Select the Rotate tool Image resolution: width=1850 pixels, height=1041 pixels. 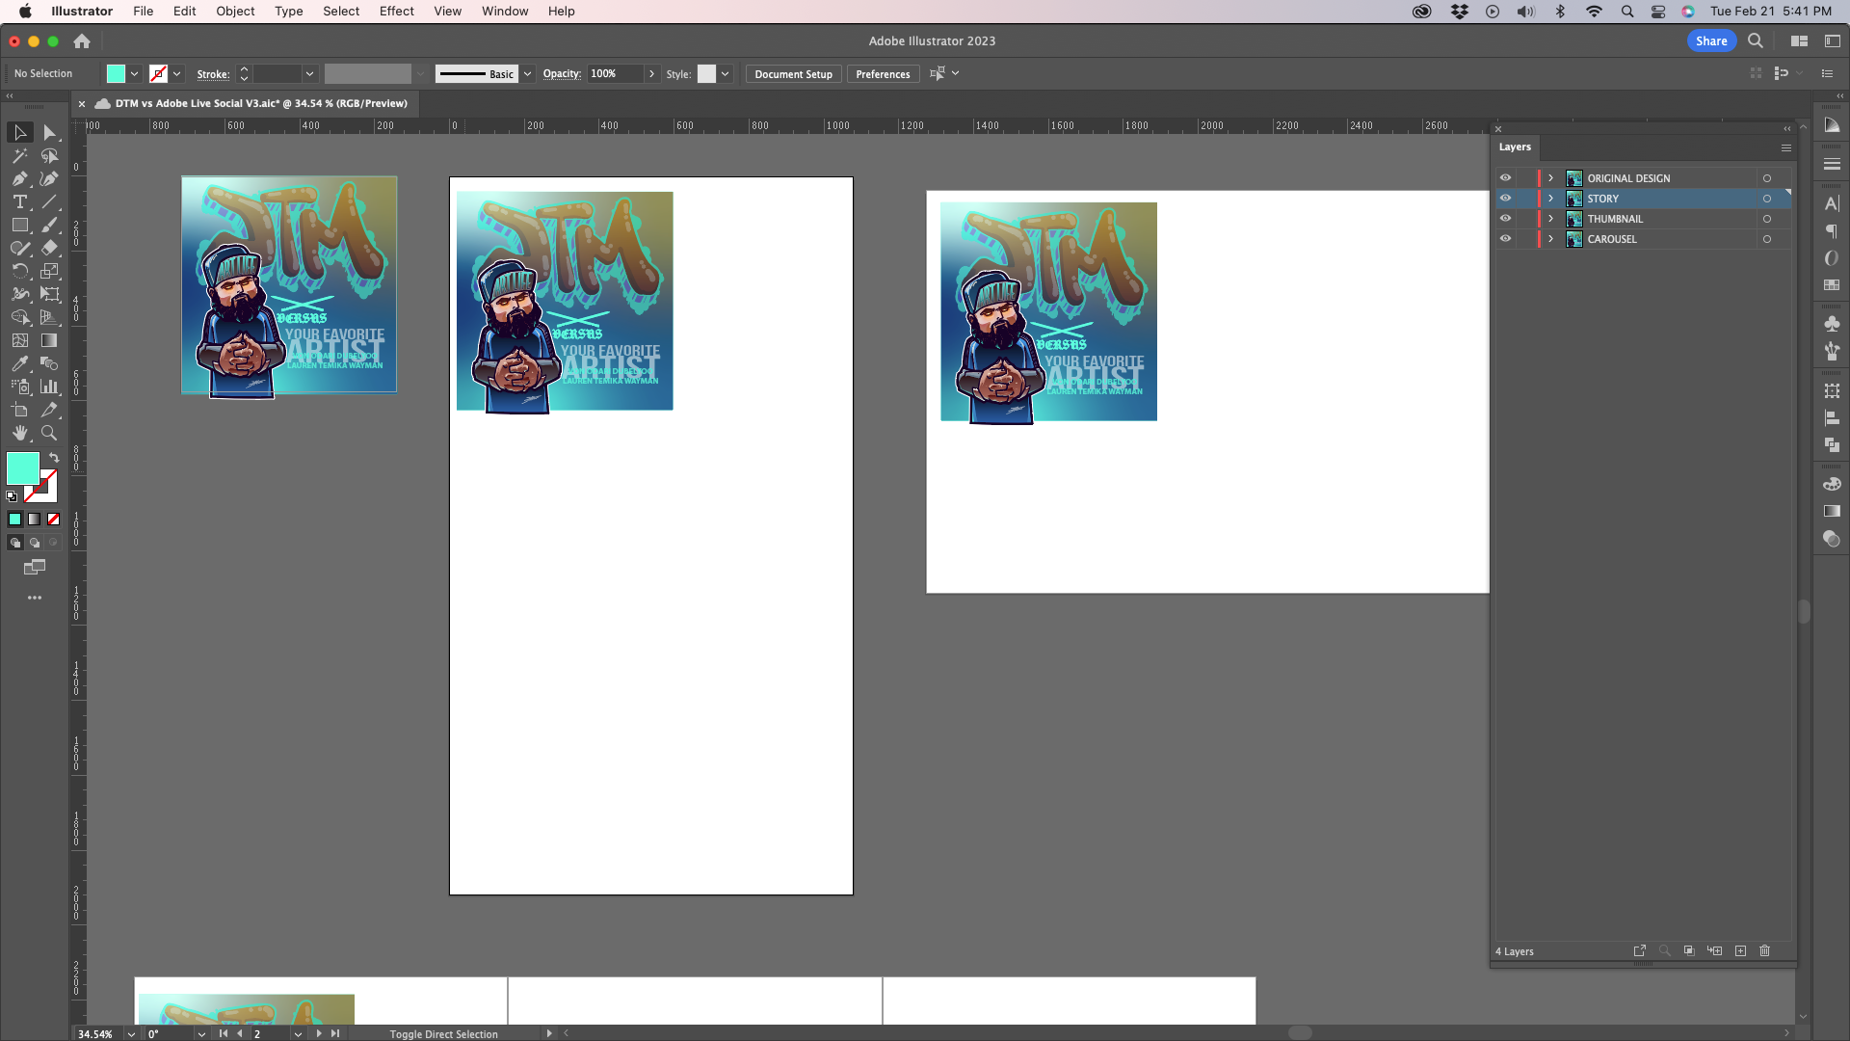point(19,271)
